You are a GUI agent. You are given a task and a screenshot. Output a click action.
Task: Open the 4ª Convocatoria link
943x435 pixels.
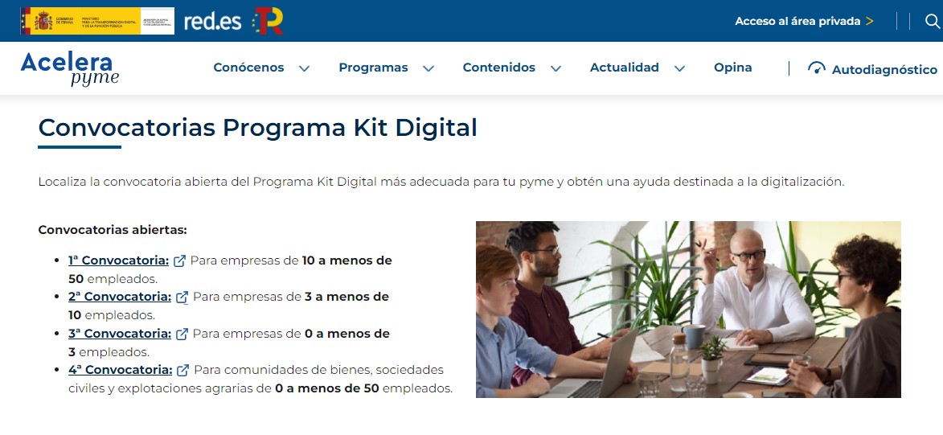(x=121, y=369)
